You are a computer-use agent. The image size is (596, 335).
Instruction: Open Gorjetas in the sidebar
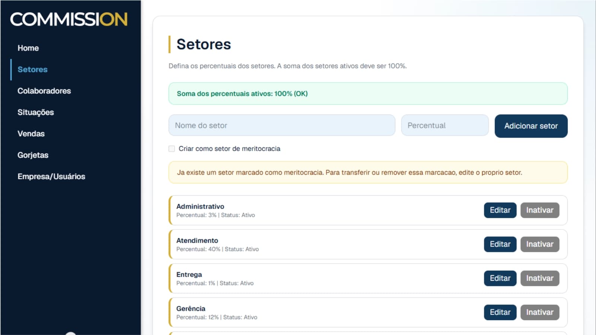[33, 155]
